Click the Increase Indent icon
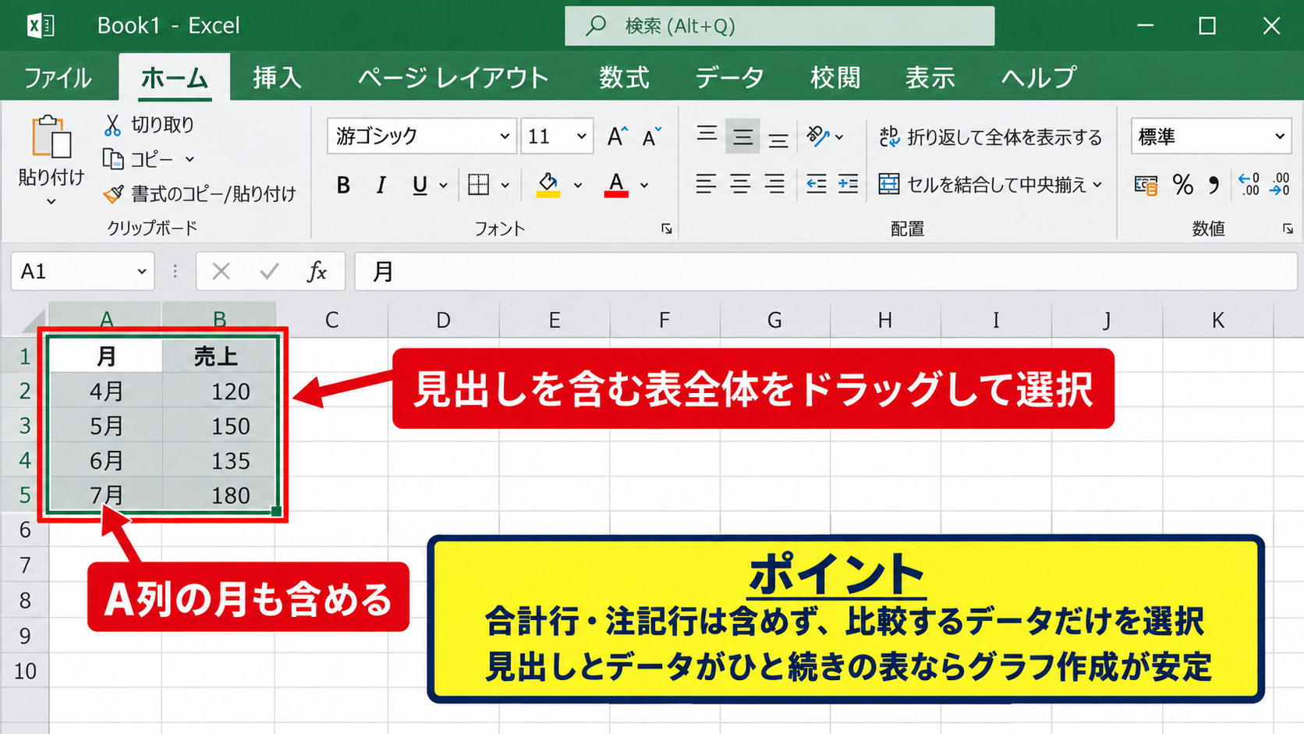This screenshot has height=734, width=1304. point(848,184)
